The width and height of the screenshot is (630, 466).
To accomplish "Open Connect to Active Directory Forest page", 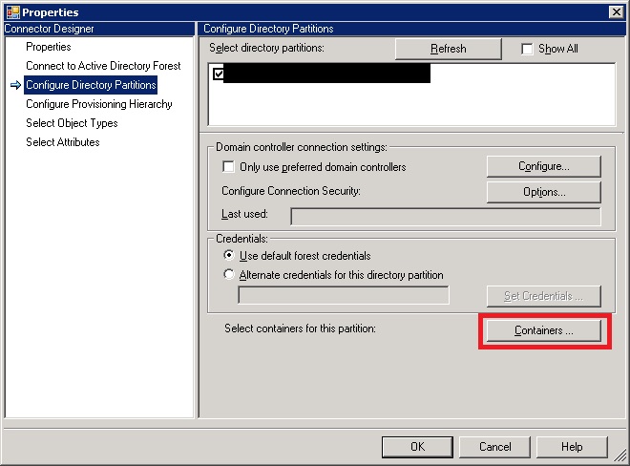I will click(x=103, y=66).
